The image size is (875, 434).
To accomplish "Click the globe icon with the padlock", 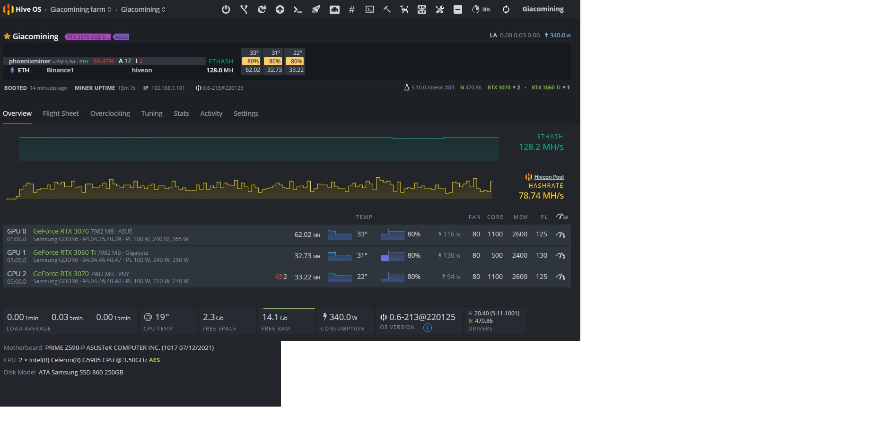I will pos(262,9).
